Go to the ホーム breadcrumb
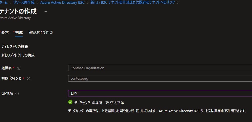 pyautogui.click(x=4, y=3)
